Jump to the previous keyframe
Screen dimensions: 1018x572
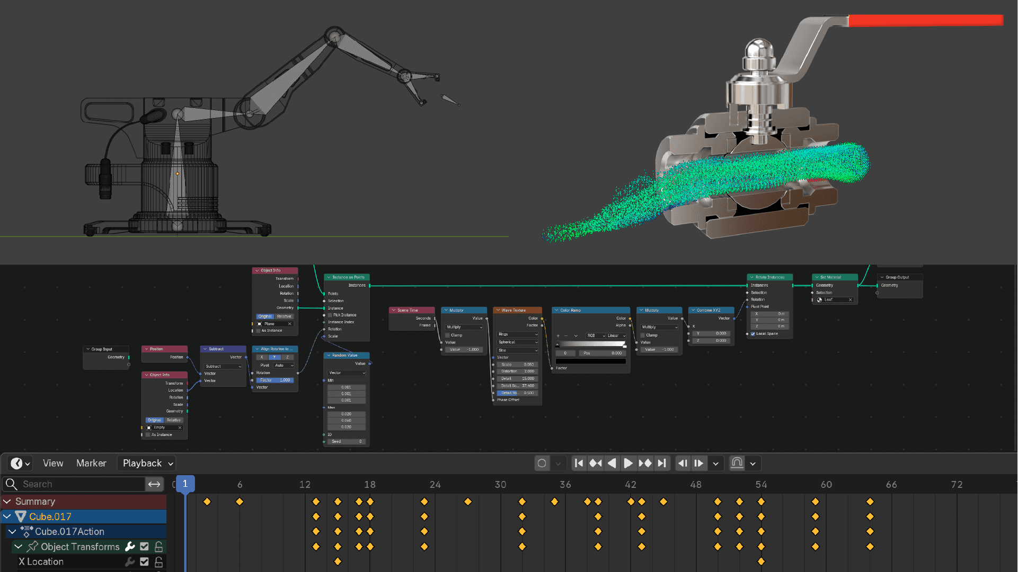595,464
